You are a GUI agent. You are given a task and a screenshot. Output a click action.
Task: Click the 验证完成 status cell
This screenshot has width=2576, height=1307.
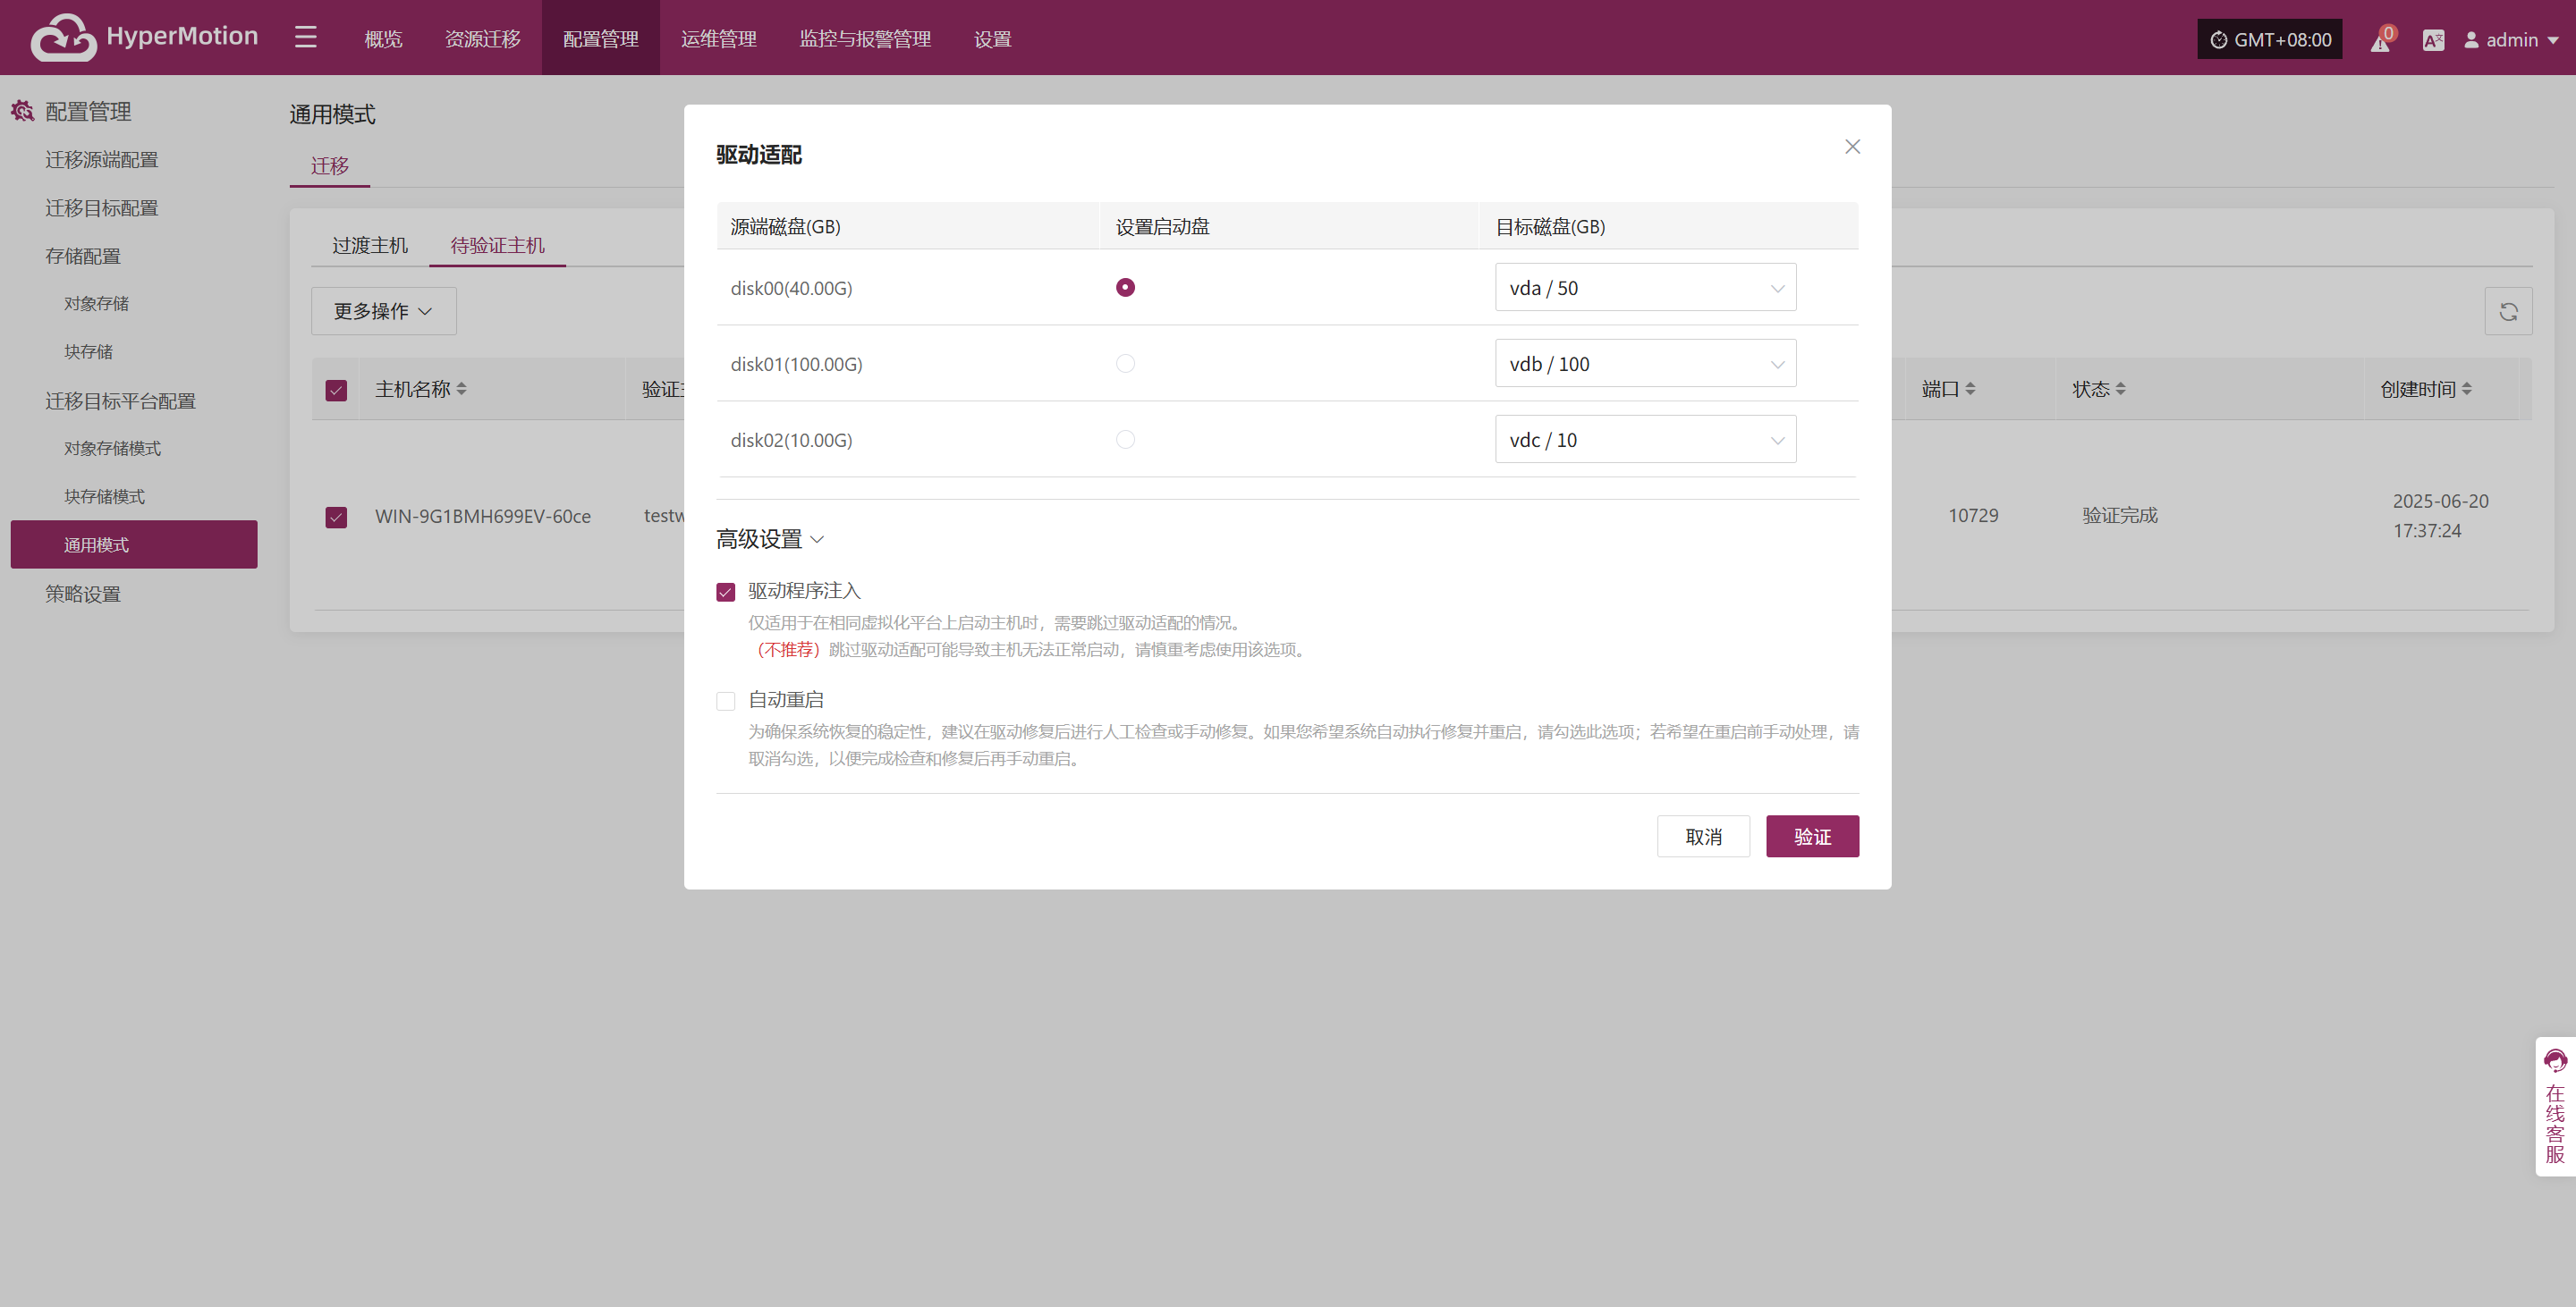tap(2119, 516)
